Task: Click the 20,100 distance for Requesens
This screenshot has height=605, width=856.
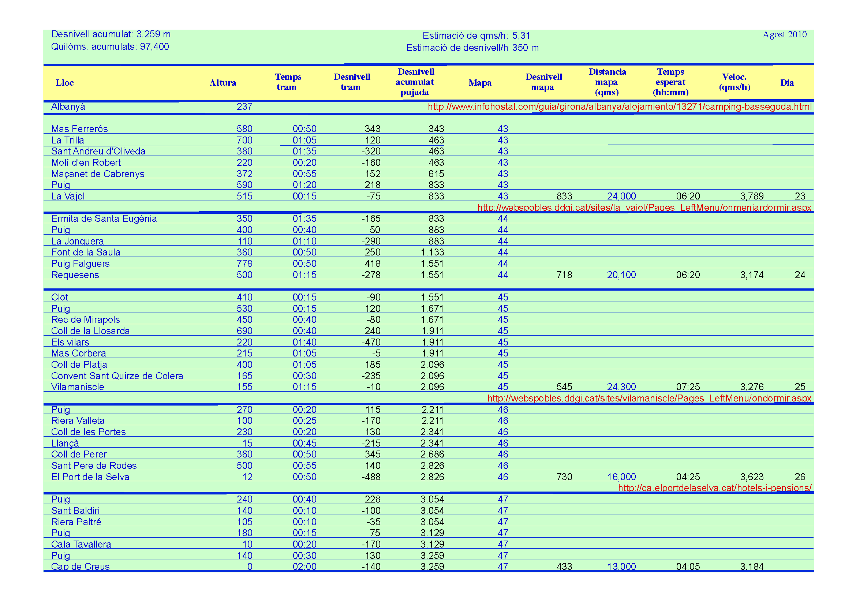Action: point(621,275)
